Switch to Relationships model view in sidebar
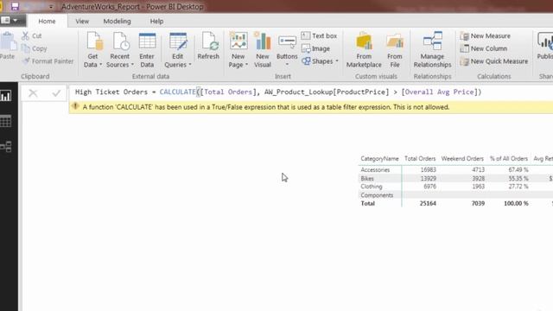This screenshot has width=553, height=311. [x=6, y=146]
